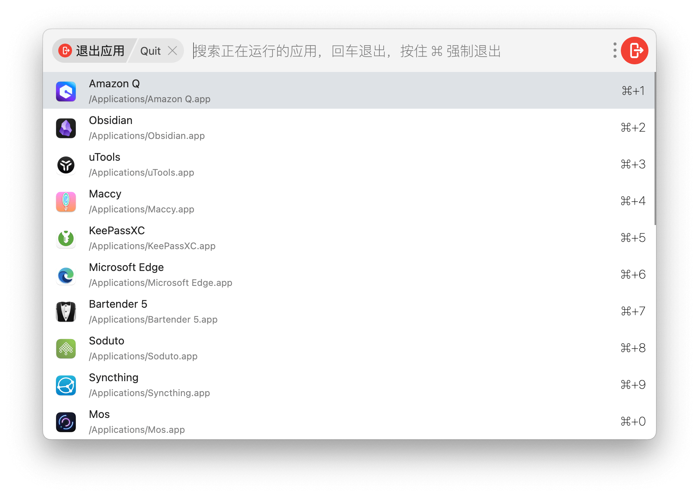
Task: Click the small red icon in the 退出应用 tag
Action: pyautogui.click(x=65, y=51)
